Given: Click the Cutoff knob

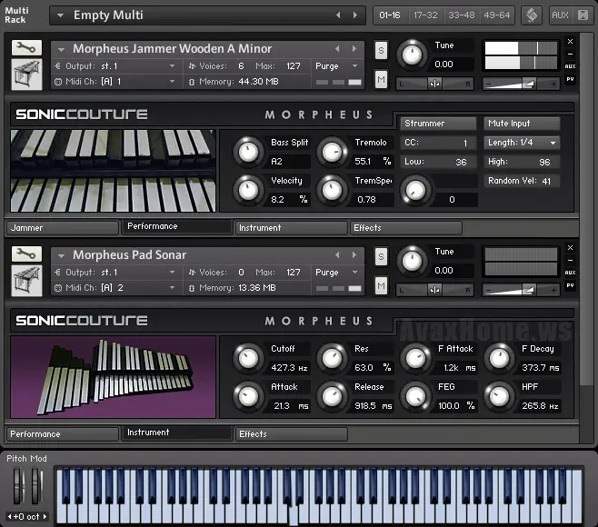Looking at the screenshot, I should [x=248, y=359].
